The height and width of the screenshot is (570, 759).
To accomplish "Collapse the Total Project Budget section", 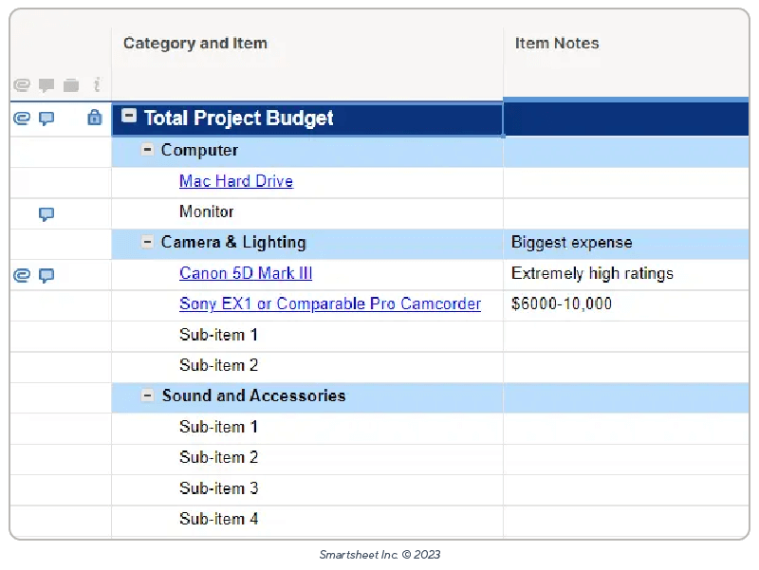I will coord(128,118).
